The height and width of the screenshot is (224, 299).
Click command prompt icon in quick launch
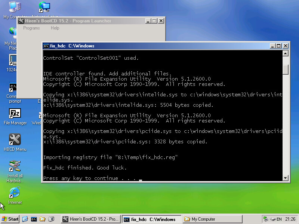point(34,219)
